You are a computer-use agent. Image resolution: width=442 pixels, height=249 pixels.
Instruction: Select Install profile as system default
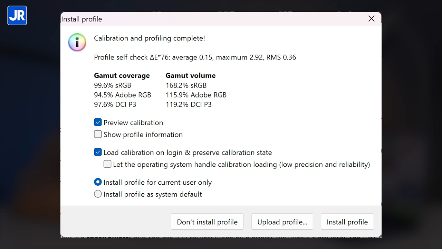[x=98, y=194]
